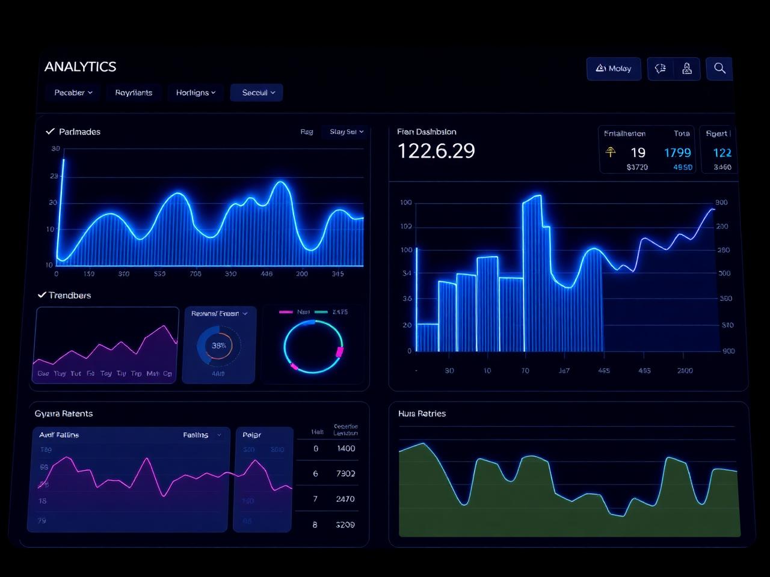Select table cell 1400
This screenshot has height=577, width=770.
click(x=346, y=448)
